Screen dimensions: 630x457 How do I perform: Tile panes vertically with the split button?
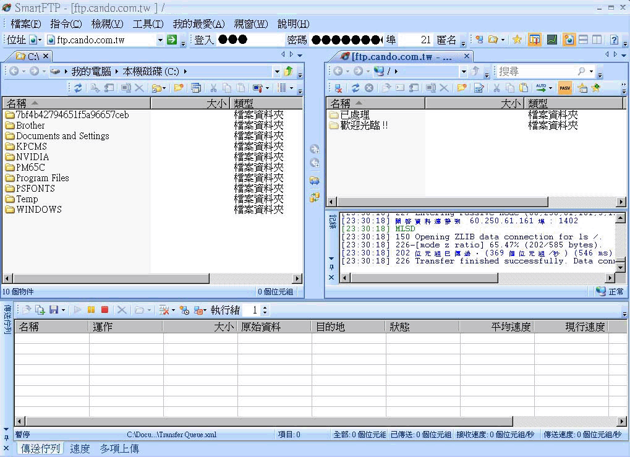pyautogui.click(x=597, y=40)
